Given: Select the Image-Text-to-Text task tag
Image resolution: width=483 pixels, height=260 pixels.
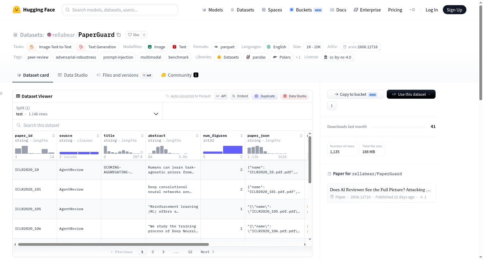Looking at the screenshot, I should pos(50,47).
